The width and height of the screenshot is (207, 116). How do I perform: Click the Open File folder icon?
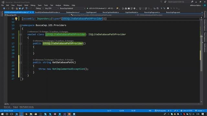(x=17, y=8)
